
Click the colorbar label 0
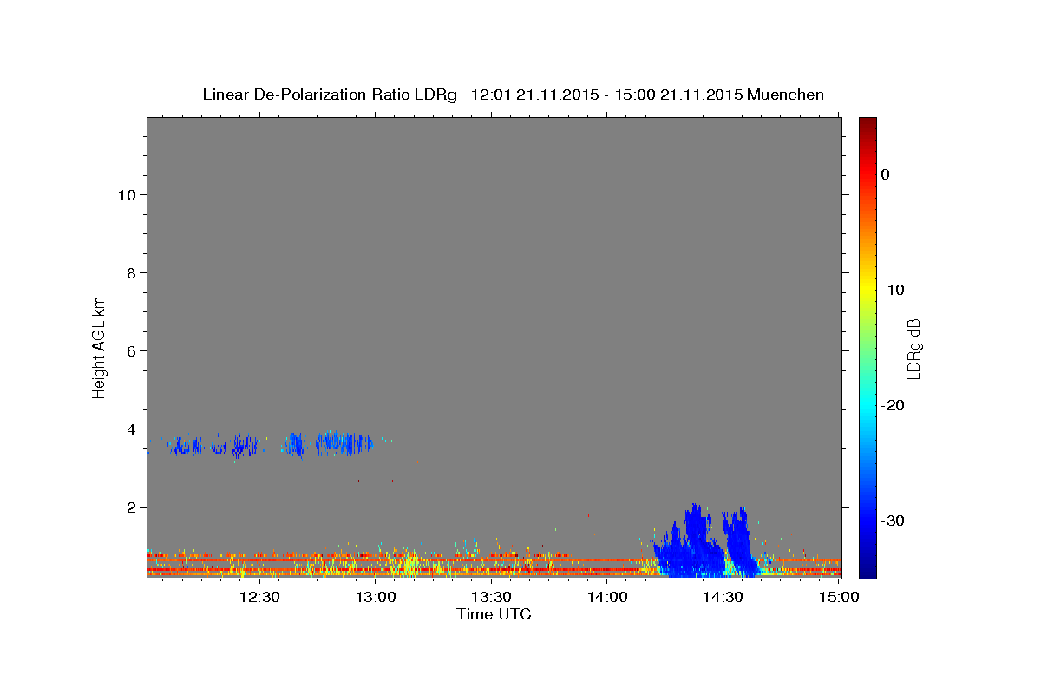[x=886, y=174]
